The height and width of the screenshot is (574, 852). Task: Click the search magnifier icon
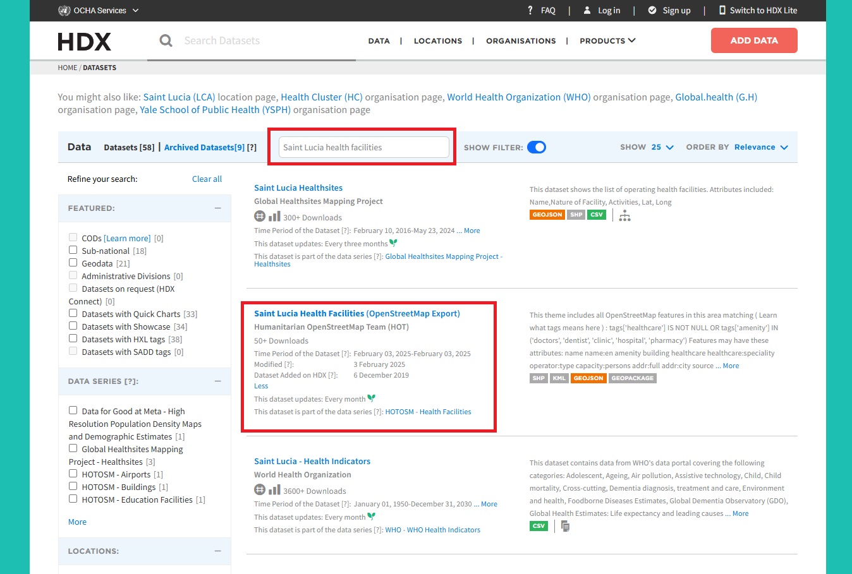166,40
